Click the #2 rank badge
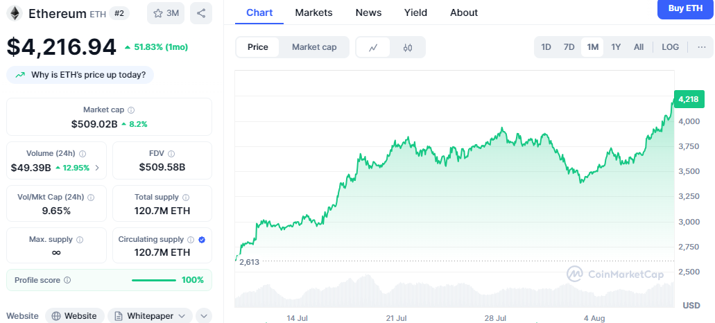 [x=119, y=14]
